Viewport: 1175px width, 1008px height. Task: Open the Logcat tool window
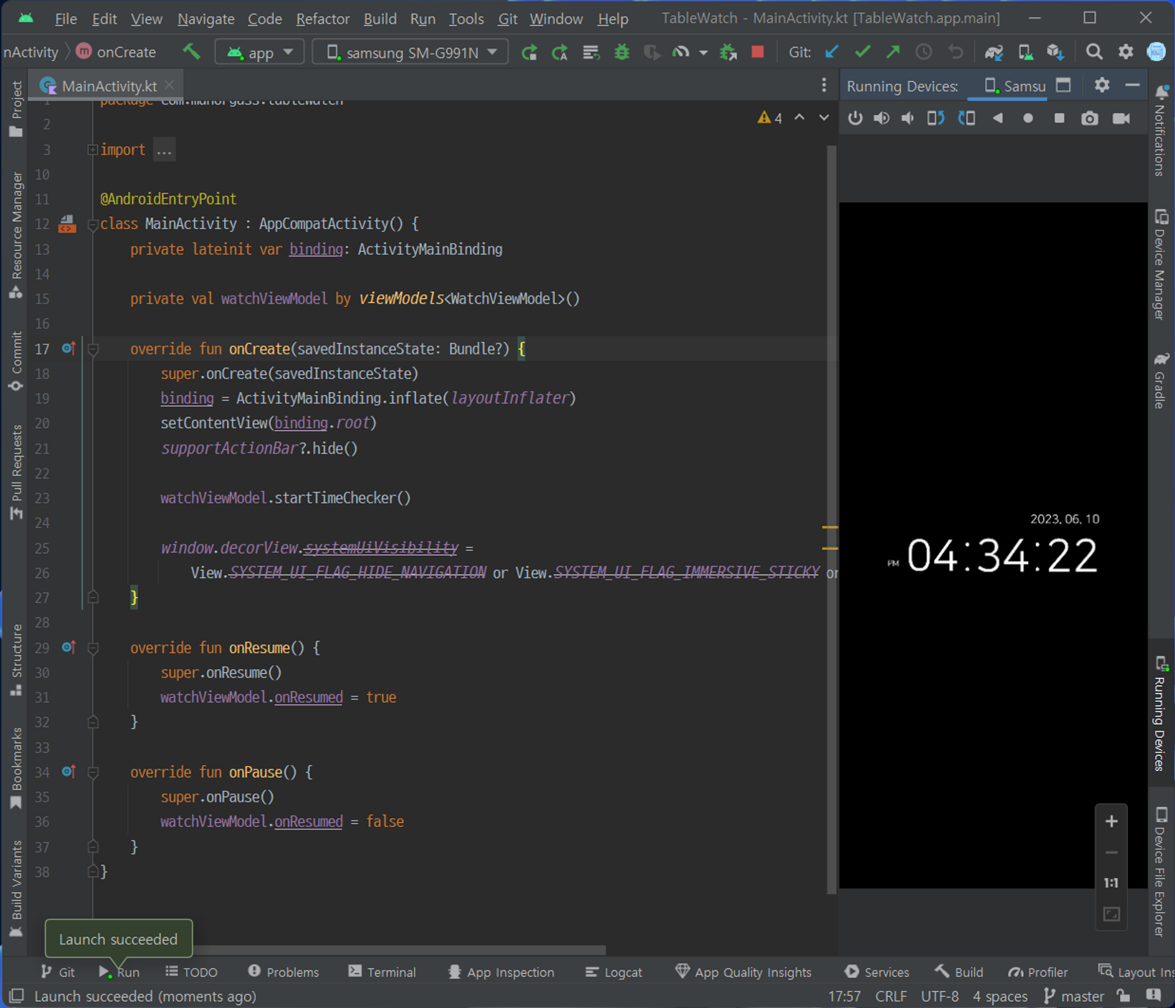click(614, 972)
